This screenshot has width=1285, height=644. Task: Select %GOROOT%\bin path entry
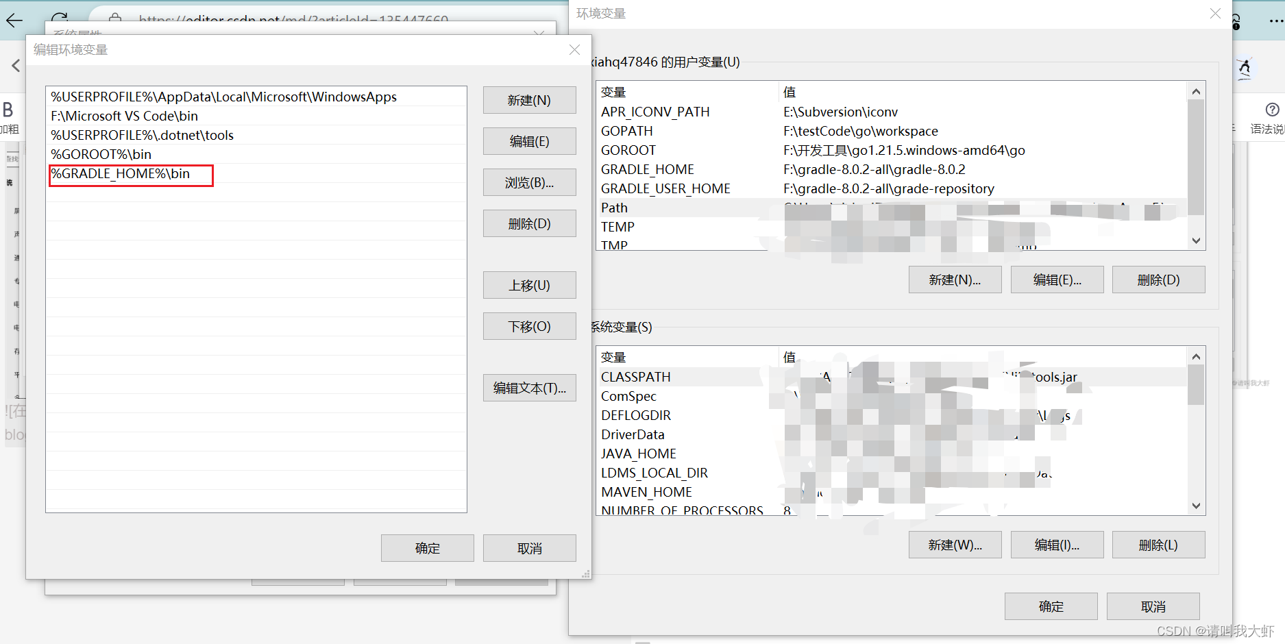coord(256,154)
